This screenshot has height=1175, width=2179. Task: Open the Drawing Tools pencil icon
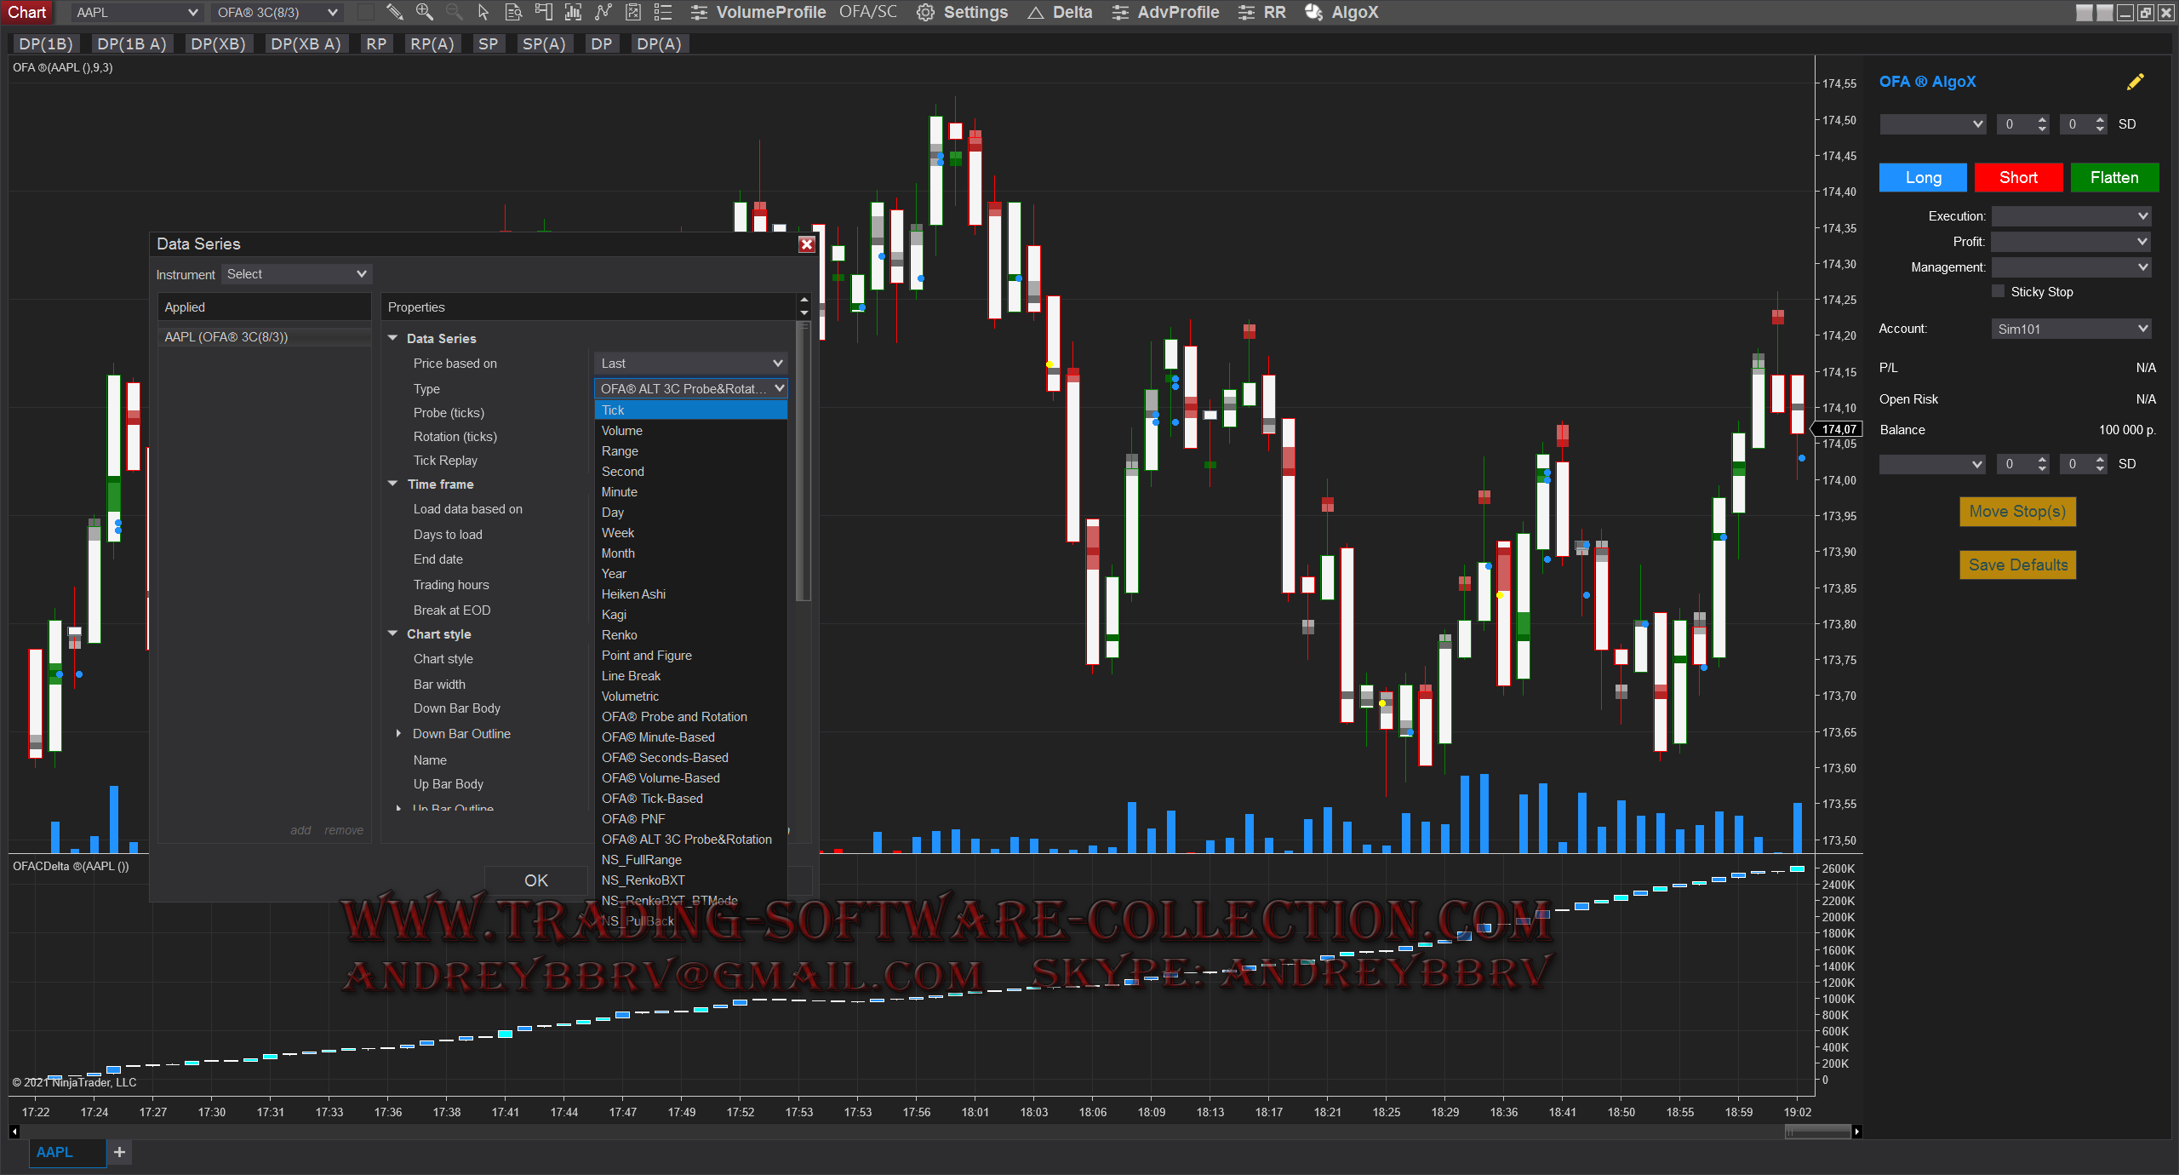point(394,12)
